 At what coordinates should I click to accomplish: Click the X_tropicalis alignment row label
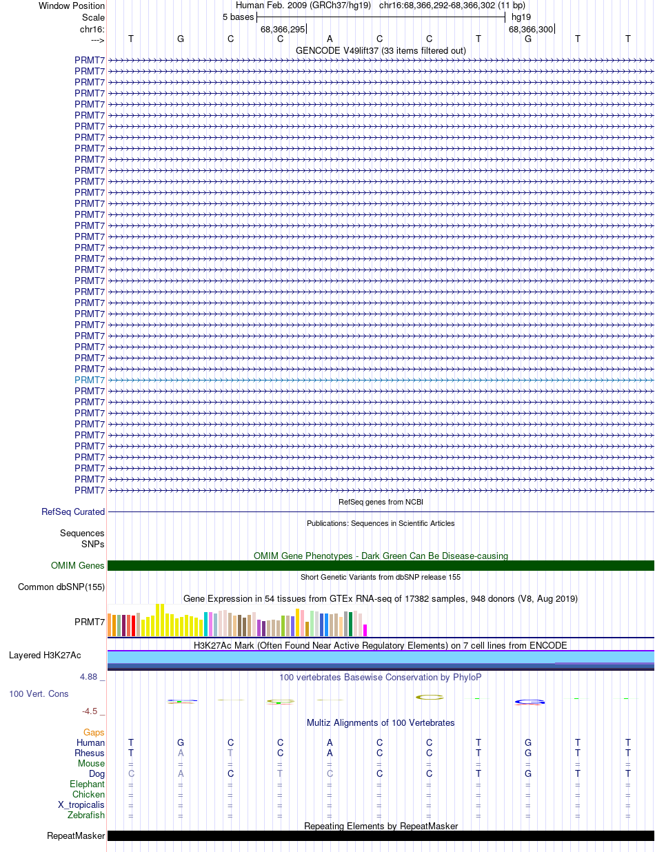(81, 805)
